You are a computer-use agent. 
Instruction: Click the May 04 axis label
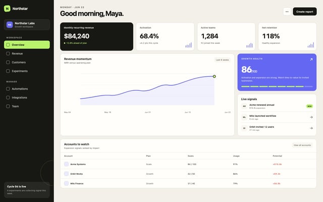click(67, 112)
